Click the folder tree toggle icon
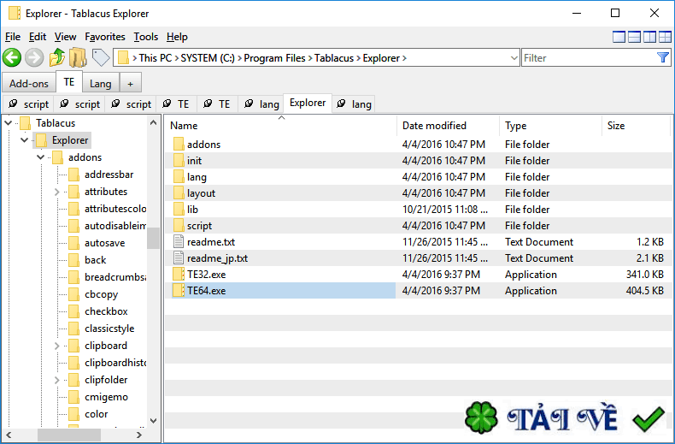Screen dimensions: 675x444 [78, 58]
